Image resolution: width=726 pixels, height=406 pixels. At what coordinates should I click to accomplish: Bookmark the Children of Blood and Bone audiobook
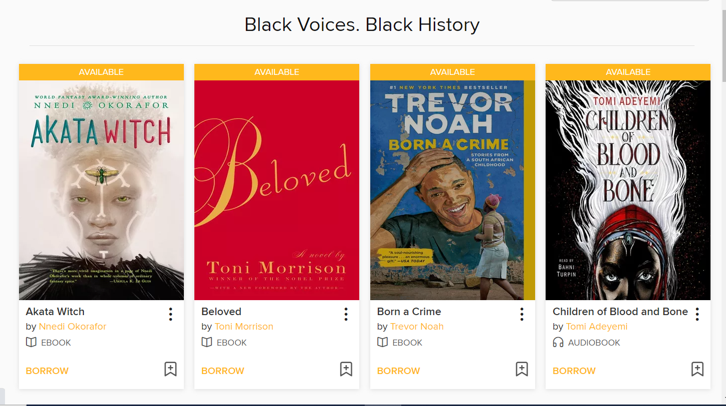tap(697, 369)
